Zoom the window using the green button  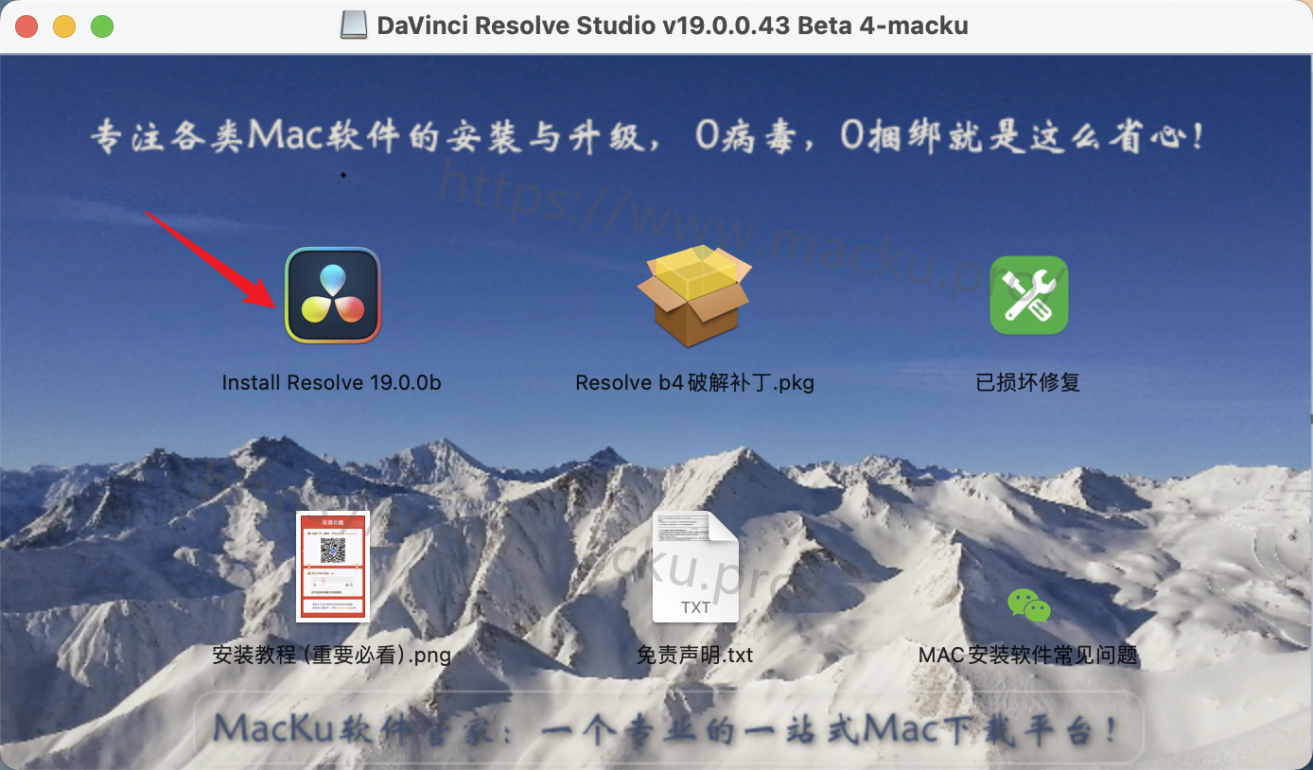[102, 26]
